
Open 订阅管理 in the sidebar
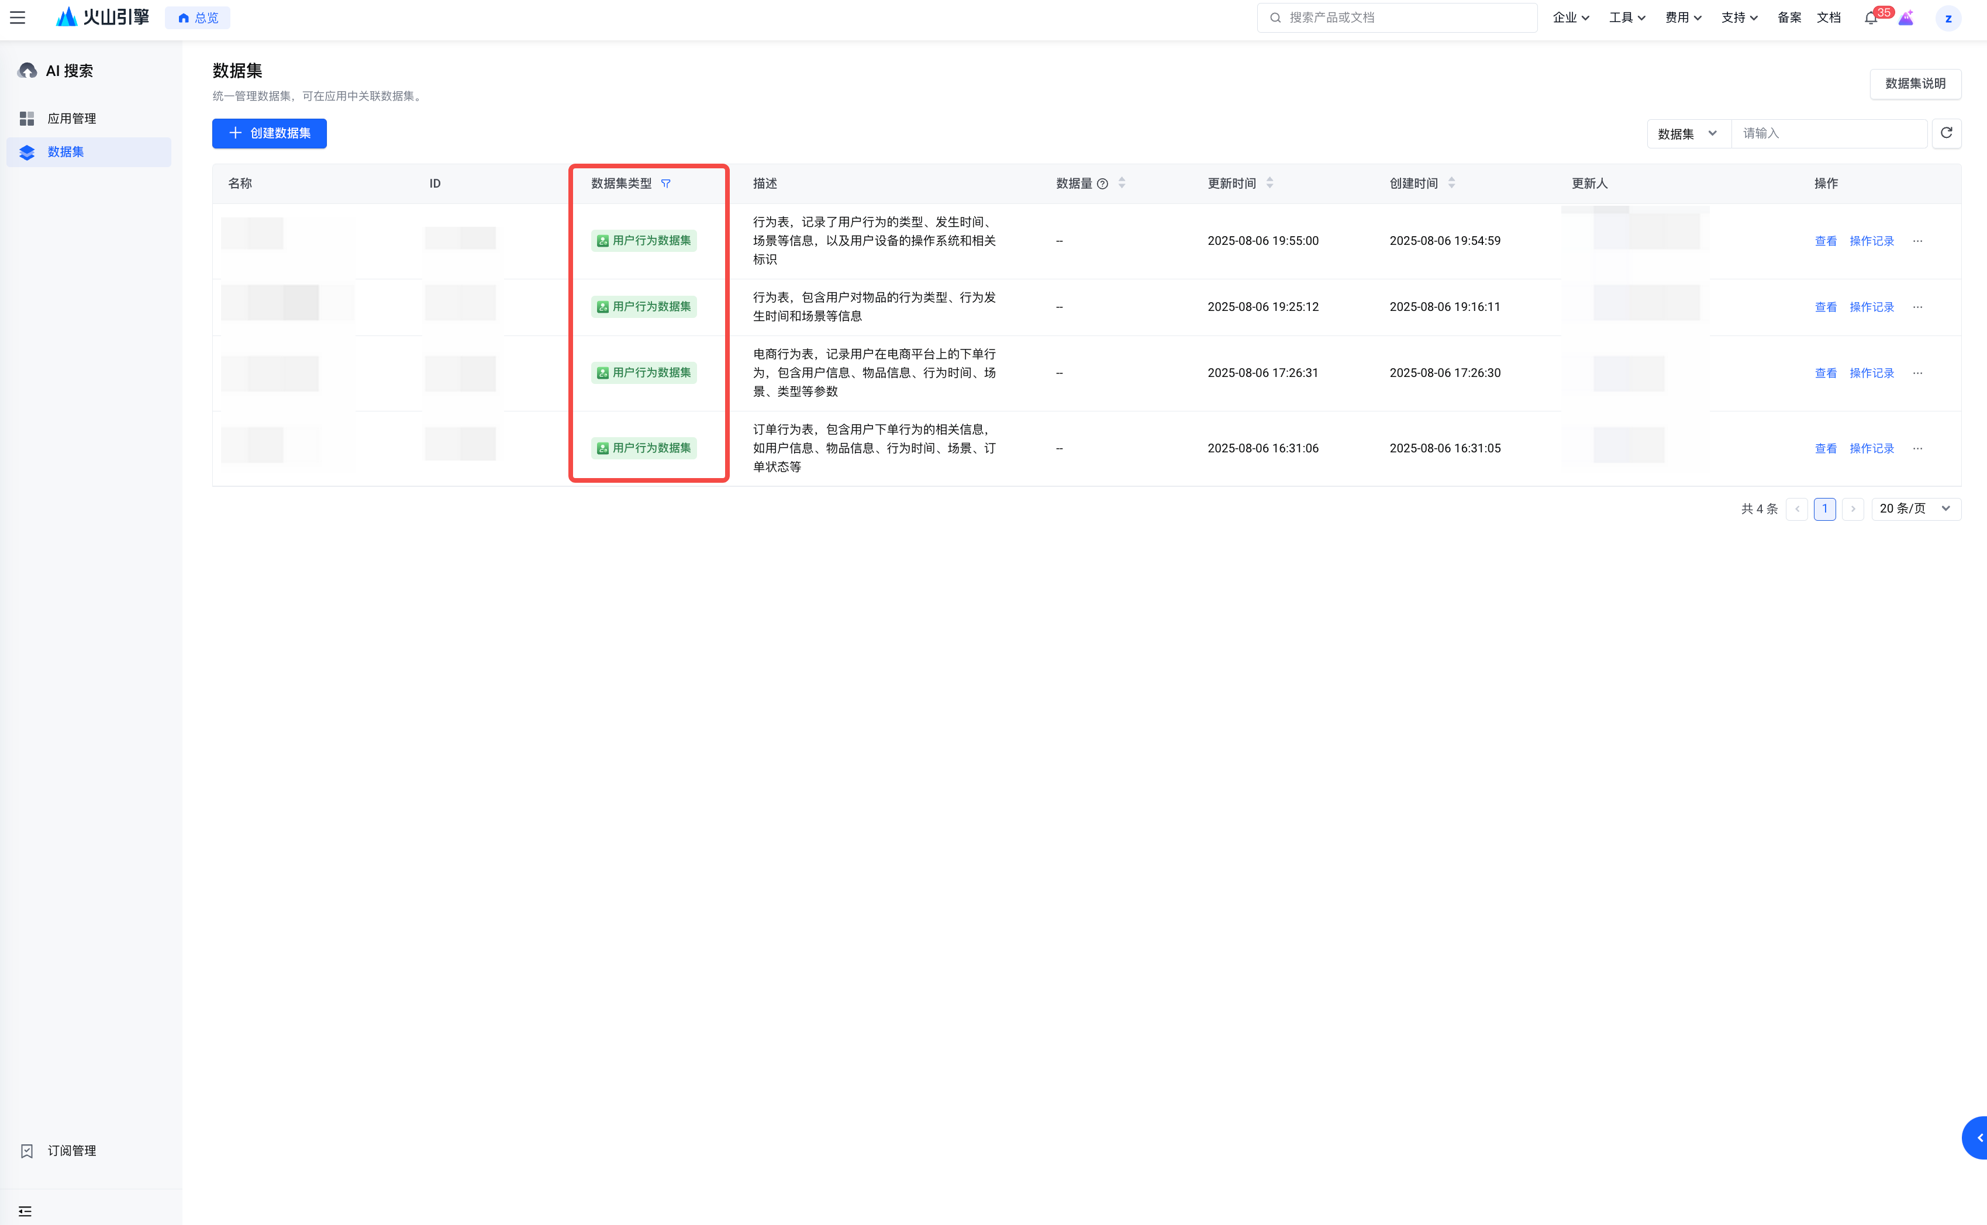71,1150
